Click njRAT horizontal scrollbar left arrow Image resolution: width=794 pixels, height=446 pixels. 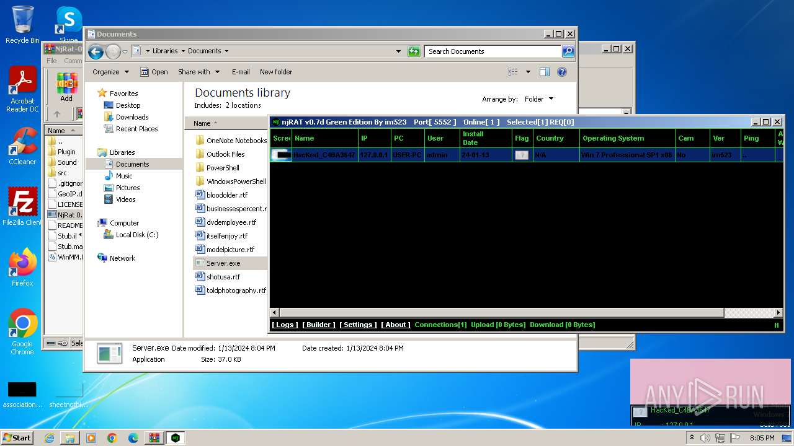pyautogui.click(x=274, y=313)
